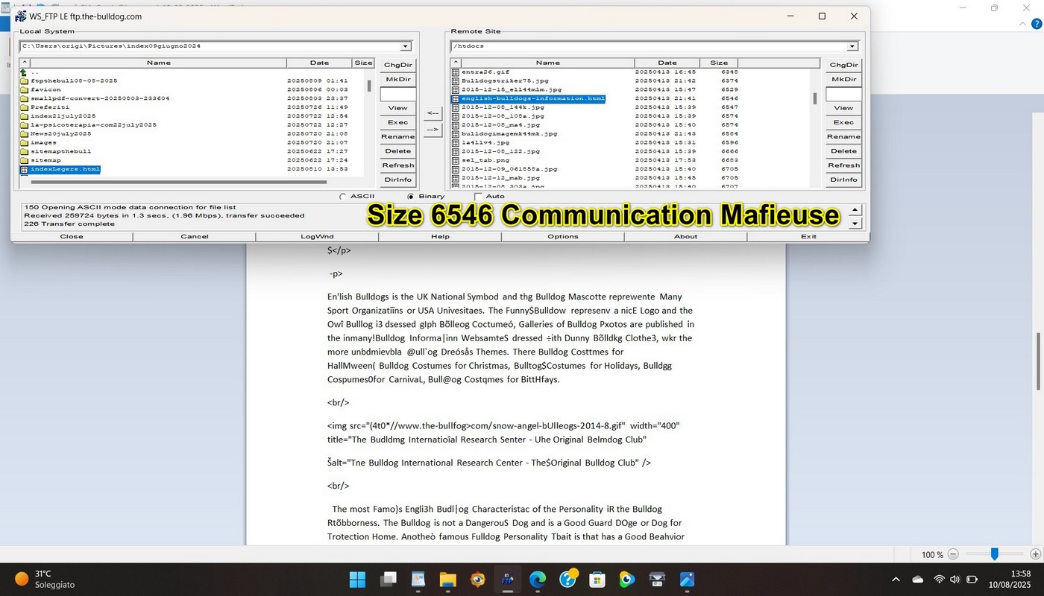Image resolution: width=1044 pixels, height=596 pixels.
Task: Sort the remote list by Date column
Action: [667, 63]
